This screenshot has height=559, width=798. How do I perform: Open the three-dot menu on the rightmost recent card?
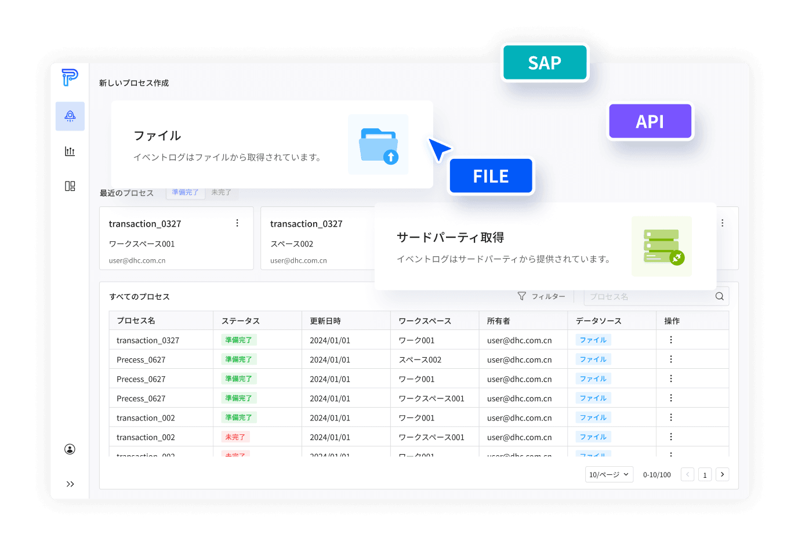pyautogui.click(x=723, y=223)
